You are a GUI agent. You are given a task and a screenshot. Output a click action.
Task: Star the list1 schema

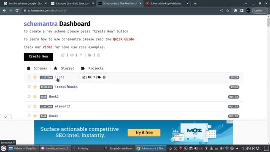point(35,77)
